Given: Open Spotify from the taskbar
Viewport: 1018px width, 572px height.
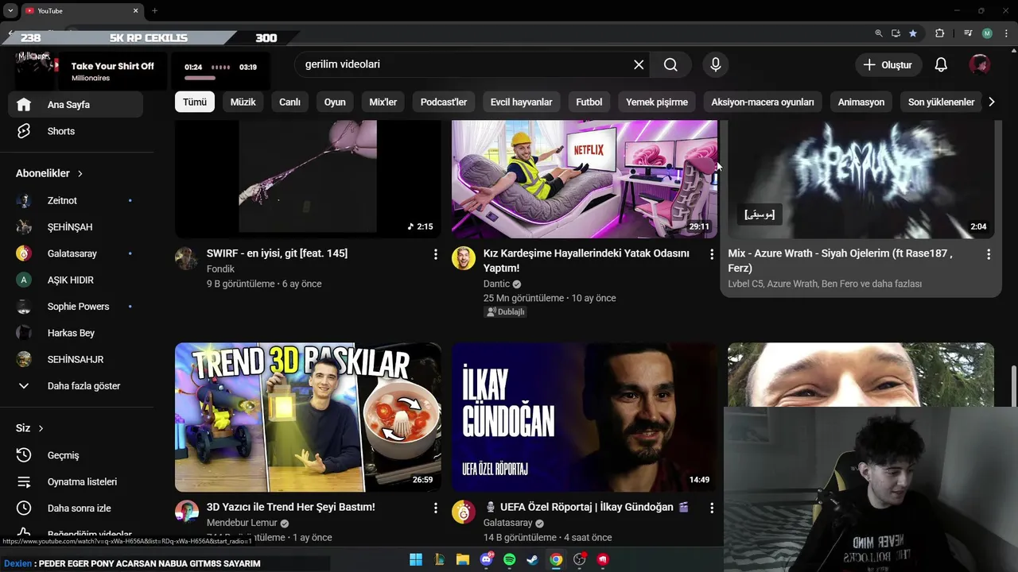Looking at the screenshot, I should click(x=510, y=559).
